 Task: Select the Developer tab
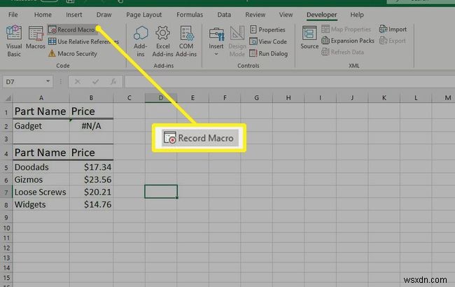(x=322, y=15)
